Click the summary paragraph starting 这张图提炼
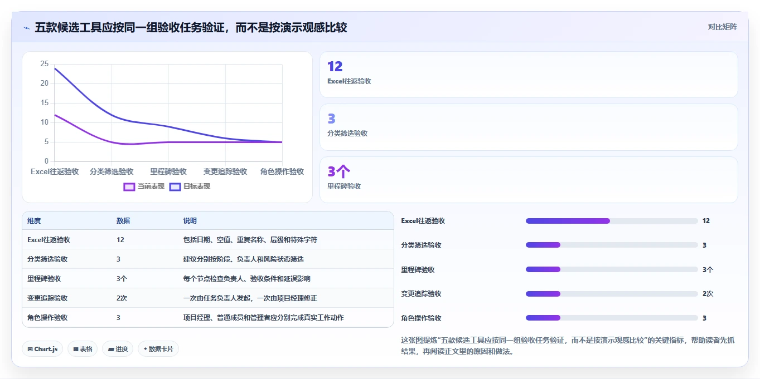760x379 pixels. pos(568,346)
